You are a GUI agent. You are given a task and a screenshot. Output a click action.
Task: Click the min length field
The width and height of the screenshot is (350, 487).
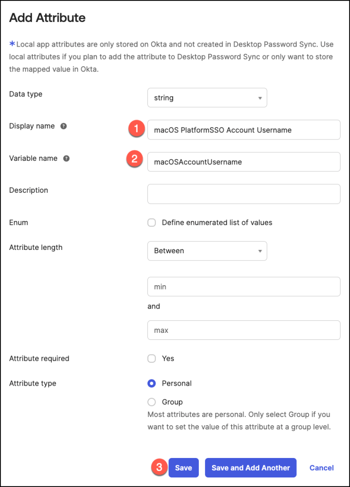pyautogui.click(x=244, y=287)
